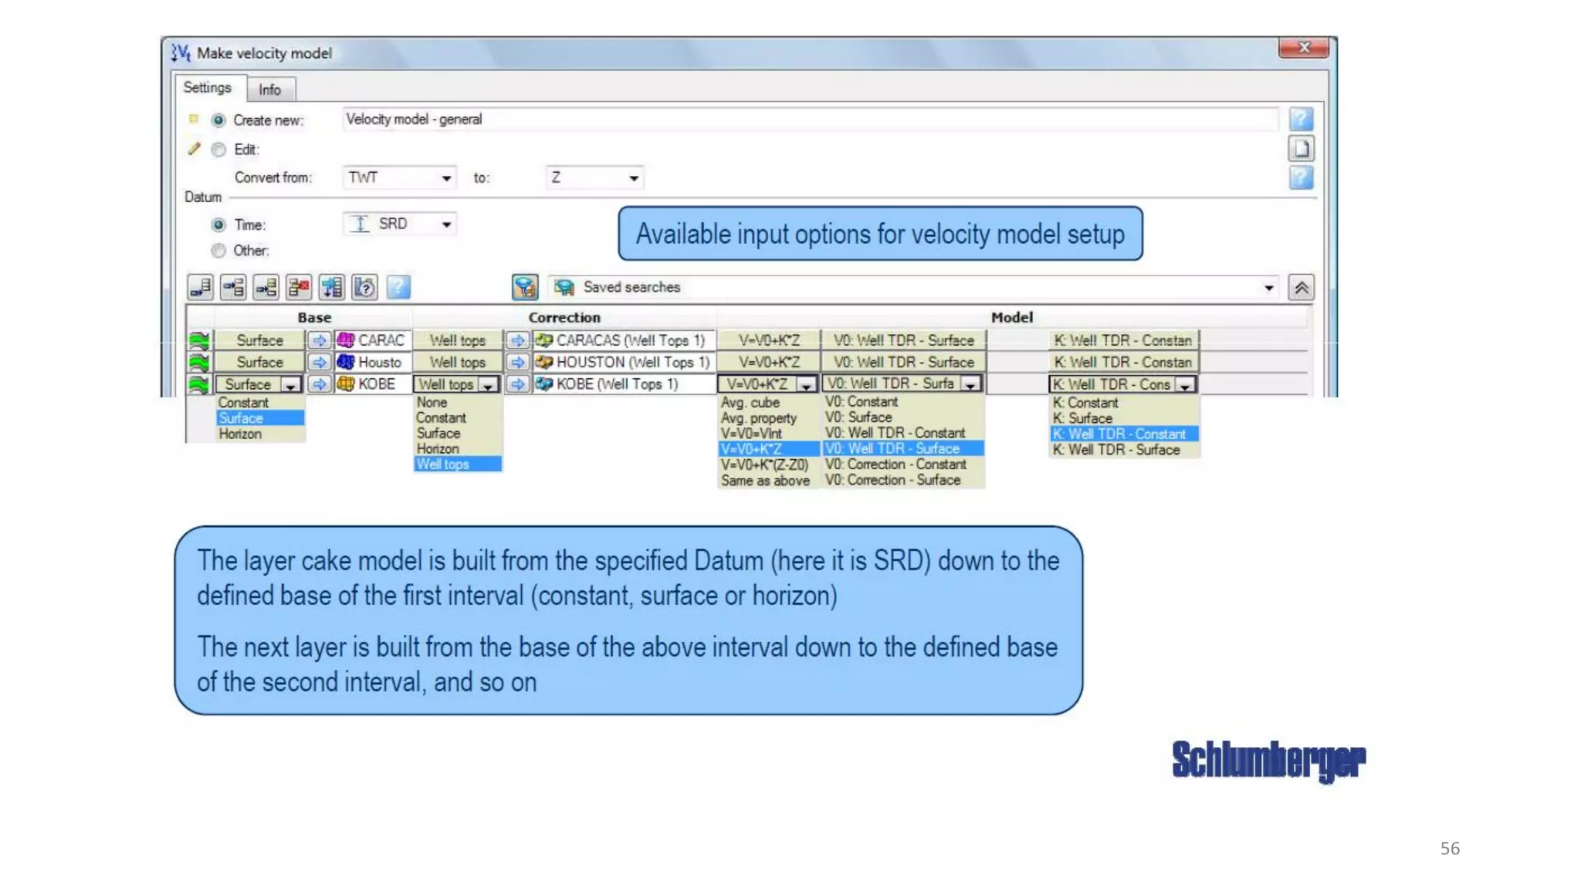Image resolution: width=1581 pixels, height=889 pixels.
Task: Expand the Saved searches dropdown
Action: point(1268,288)
